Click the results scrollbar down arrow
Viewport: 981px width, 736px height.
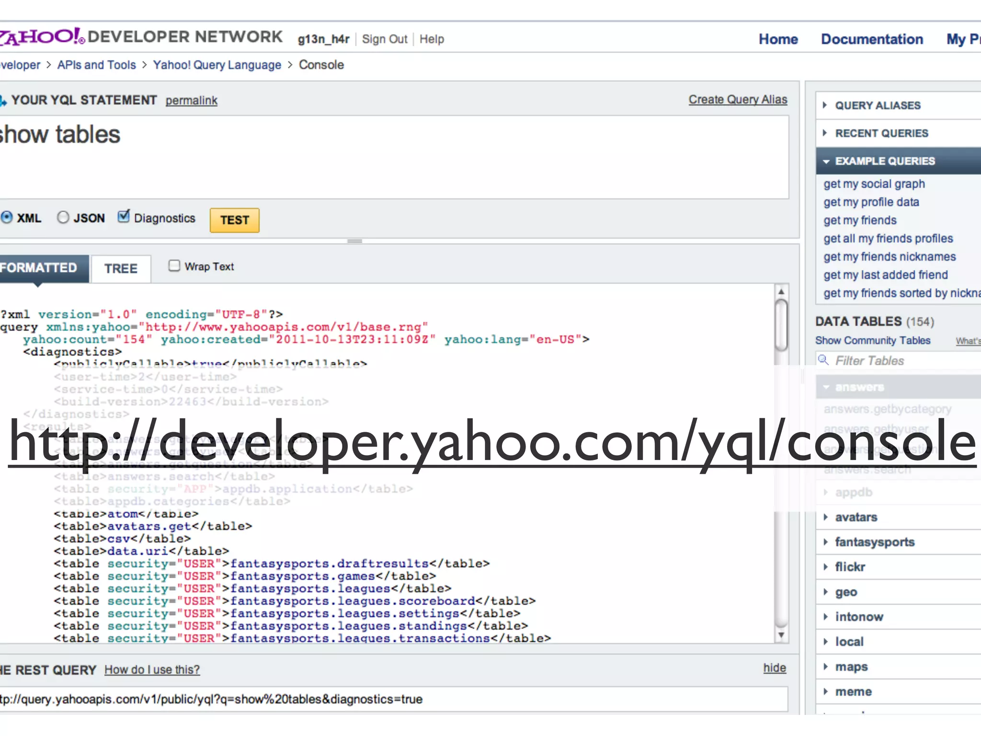click(x=781, y=635)
